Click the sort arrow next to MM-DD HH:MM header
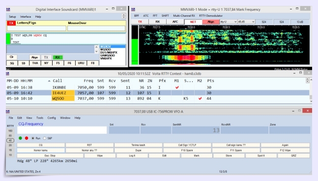 click(x=49, y=81)
